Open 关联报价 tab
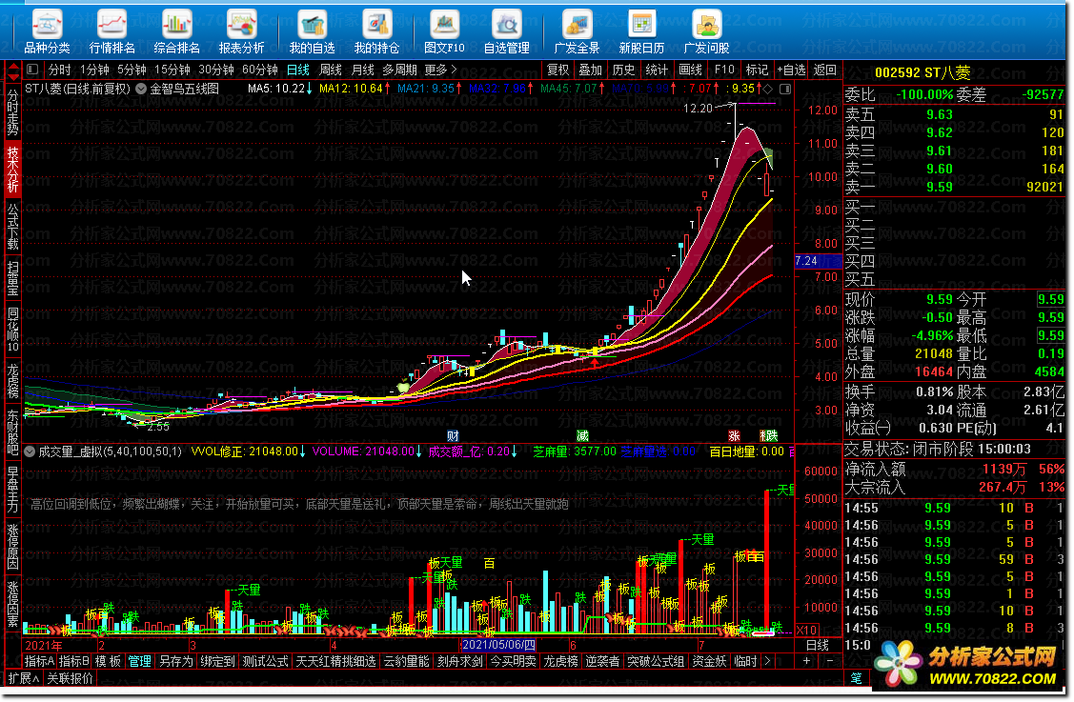Image resolution: width=1074 pixels, height=702 pixels. click(70, 678)
